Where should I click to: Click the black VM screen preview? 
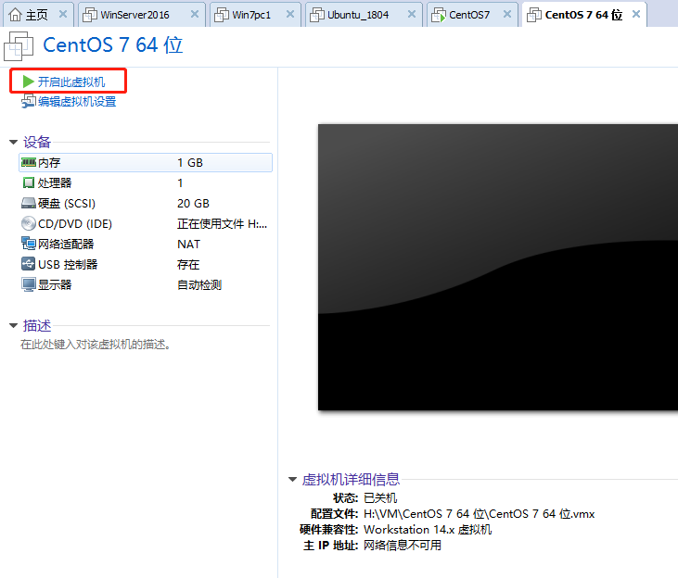point(498,268)
